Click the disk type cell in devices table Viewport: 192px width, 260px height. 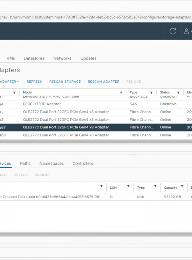pyautogui.click(x=140, y=197)
